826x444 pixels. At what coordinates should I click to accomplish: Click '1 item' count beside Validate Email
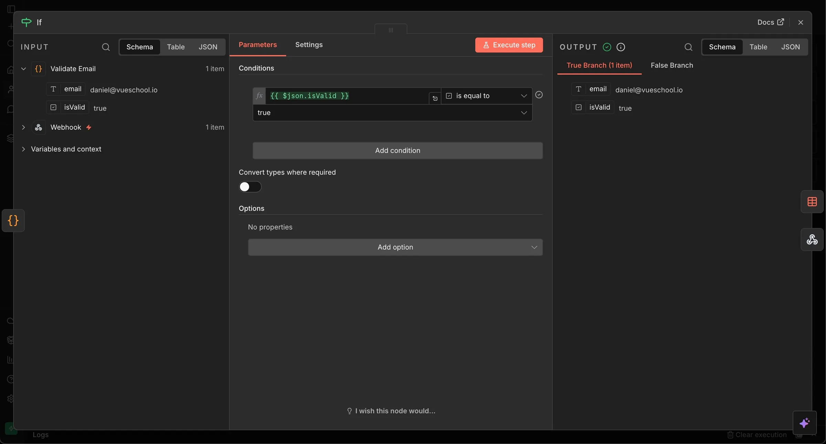click(215, 69)
